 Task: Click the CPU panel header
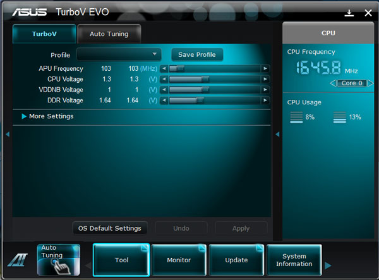pyautogui.click(x=328, y=33)
